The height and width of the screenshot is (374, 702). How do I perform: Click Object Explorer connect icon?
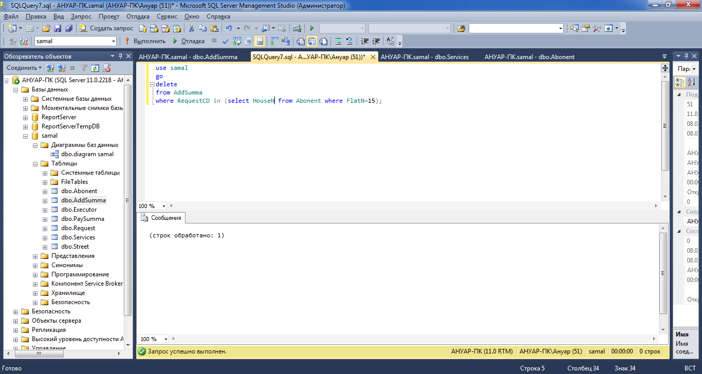(x=49, y=68)
